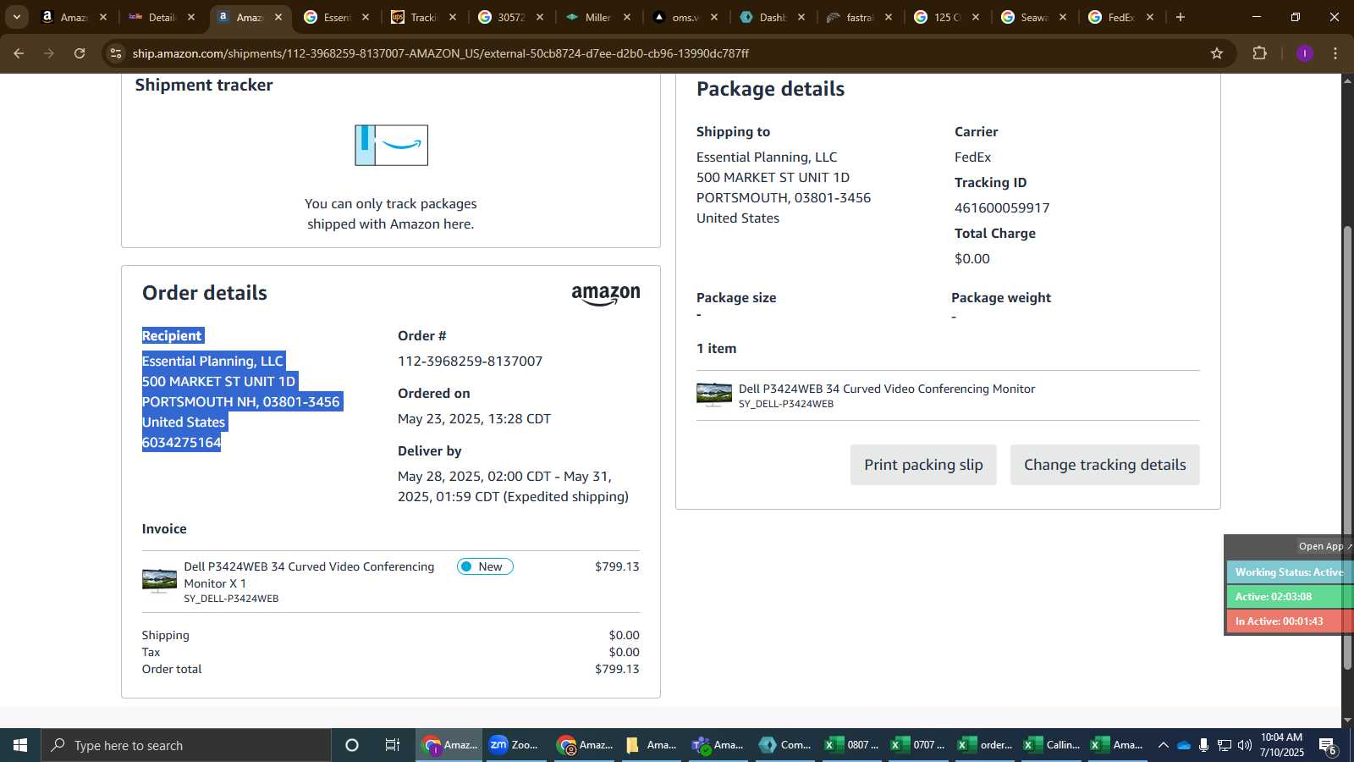Open Excel workbook 0707 in taskbar
Screen dimensions: 1354x762
click(917, 745)
